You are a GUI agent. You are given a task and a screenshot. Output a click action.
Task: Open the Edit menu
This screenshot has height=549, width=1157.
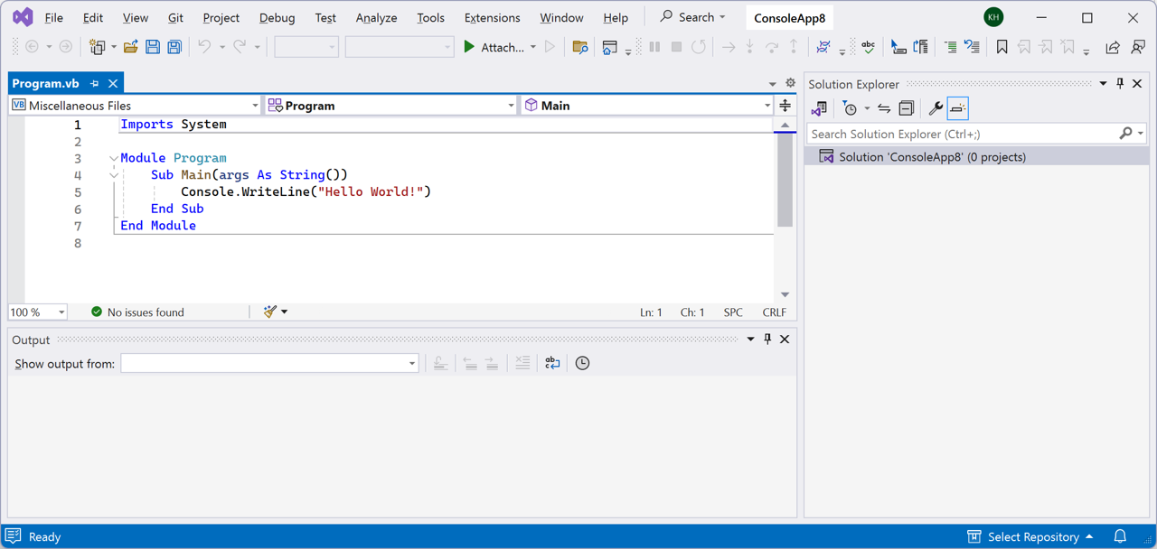tap(92, 17)
